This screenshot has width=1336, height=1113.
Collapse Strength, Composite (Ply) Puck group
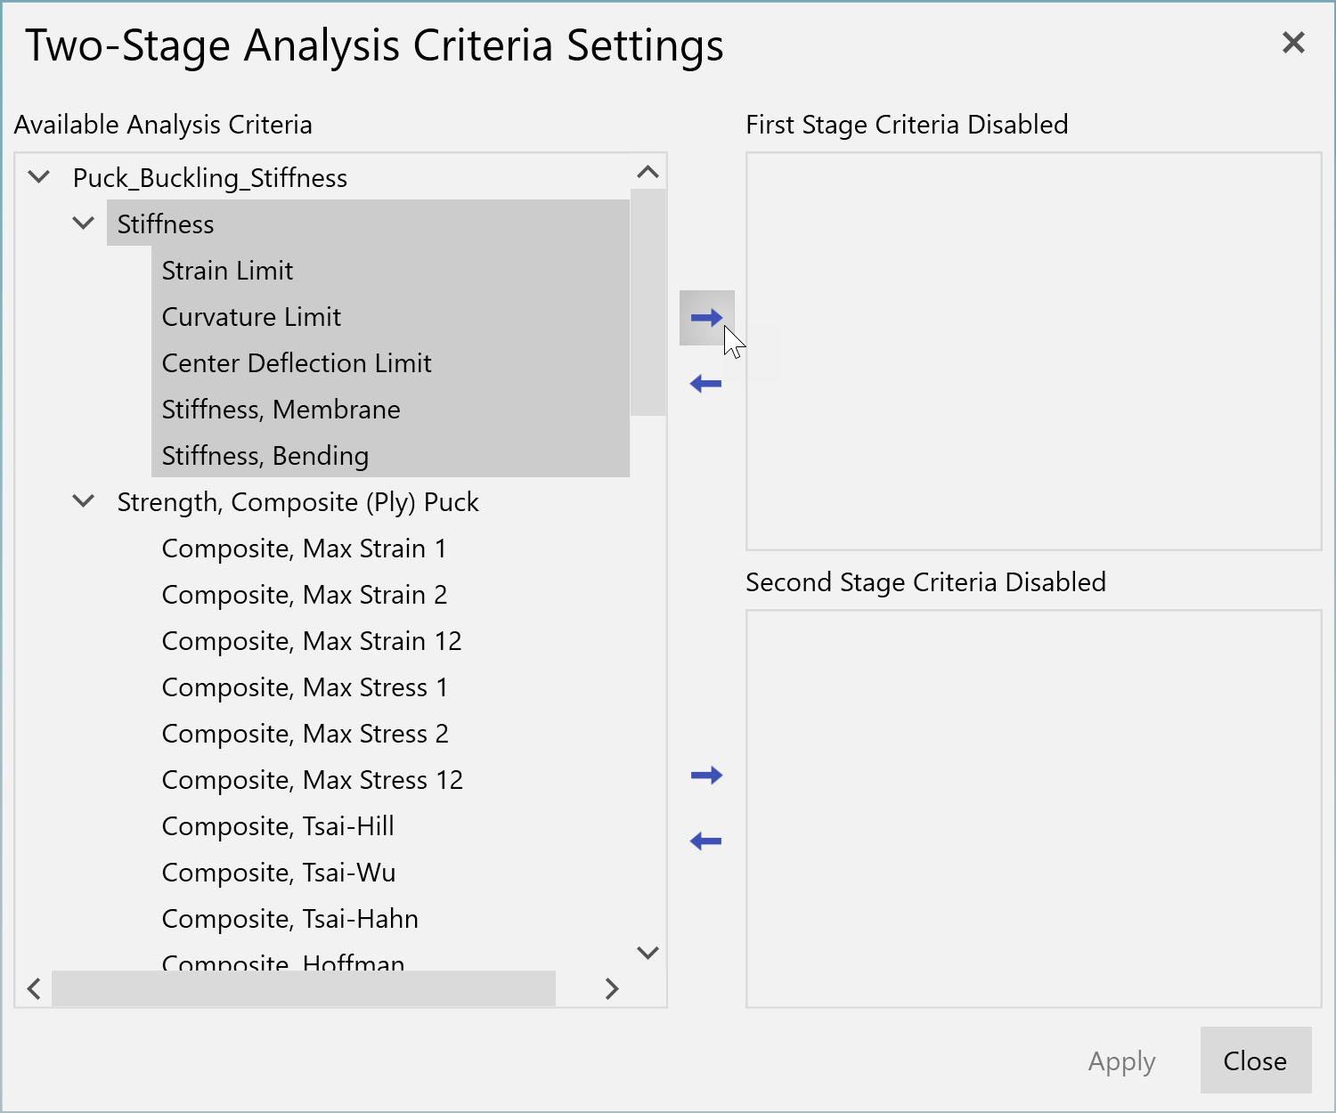click(84, 500)
